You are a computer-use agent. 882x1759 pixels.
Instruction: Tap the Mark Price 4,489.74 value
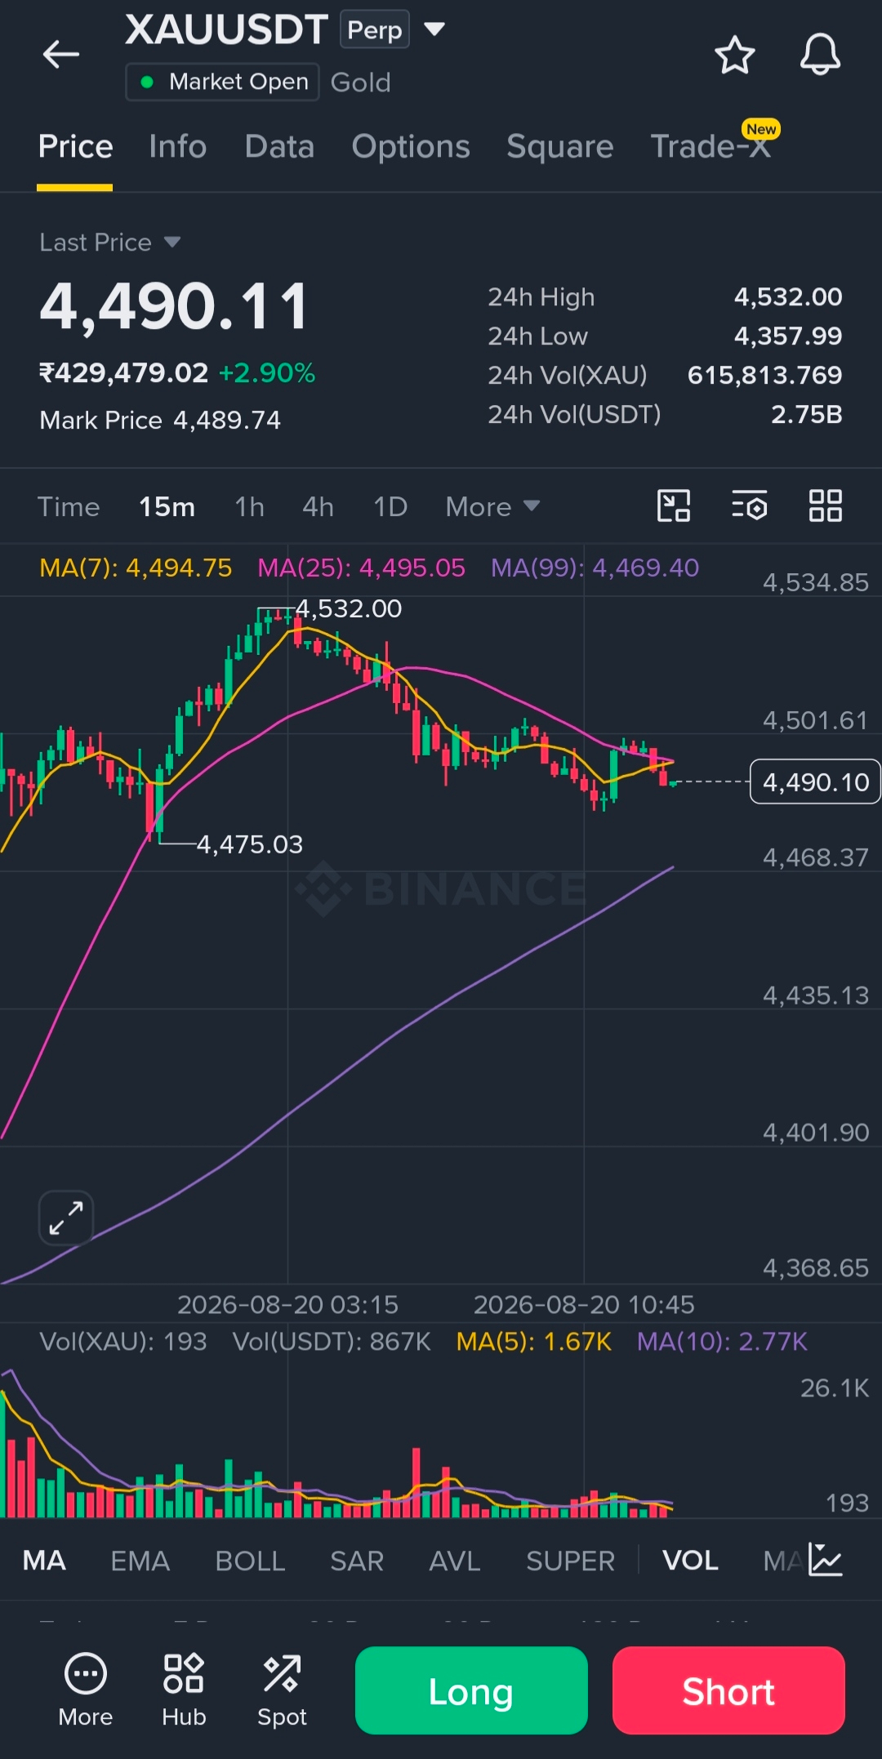[x=227, y=420]
